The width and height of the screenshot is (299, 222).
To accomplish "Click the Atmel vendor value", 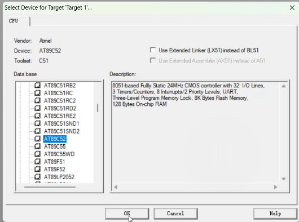I will [x=45, y=41].
